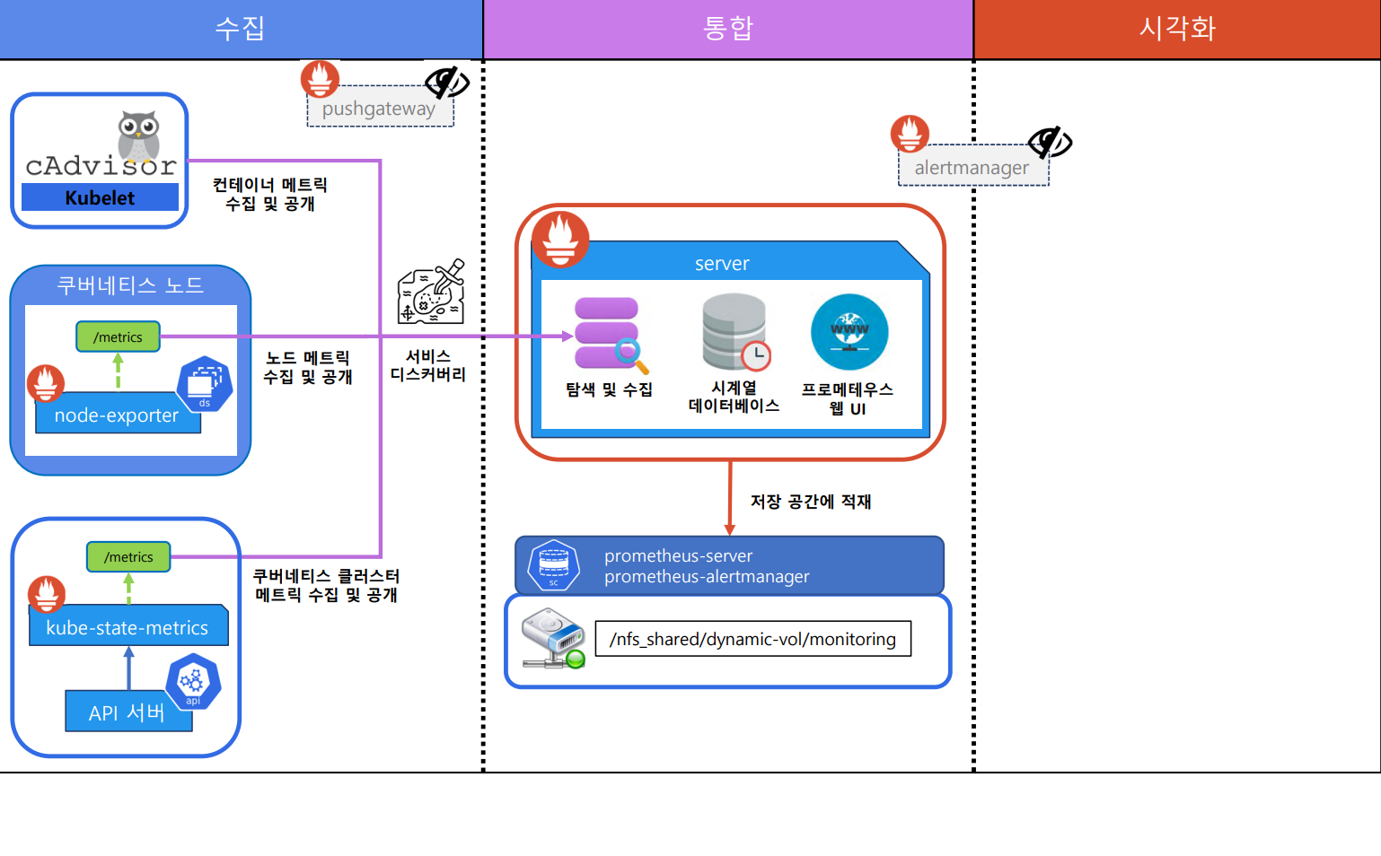
Task: Click the 쿠버네티스 노드 title
Action: (130, 285)
